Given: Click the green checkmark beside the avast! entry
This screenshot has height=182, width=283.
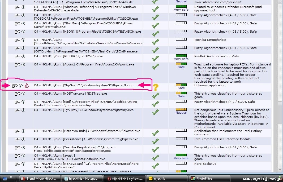Looking at the screenshot, I should click(x=156, y=158).
